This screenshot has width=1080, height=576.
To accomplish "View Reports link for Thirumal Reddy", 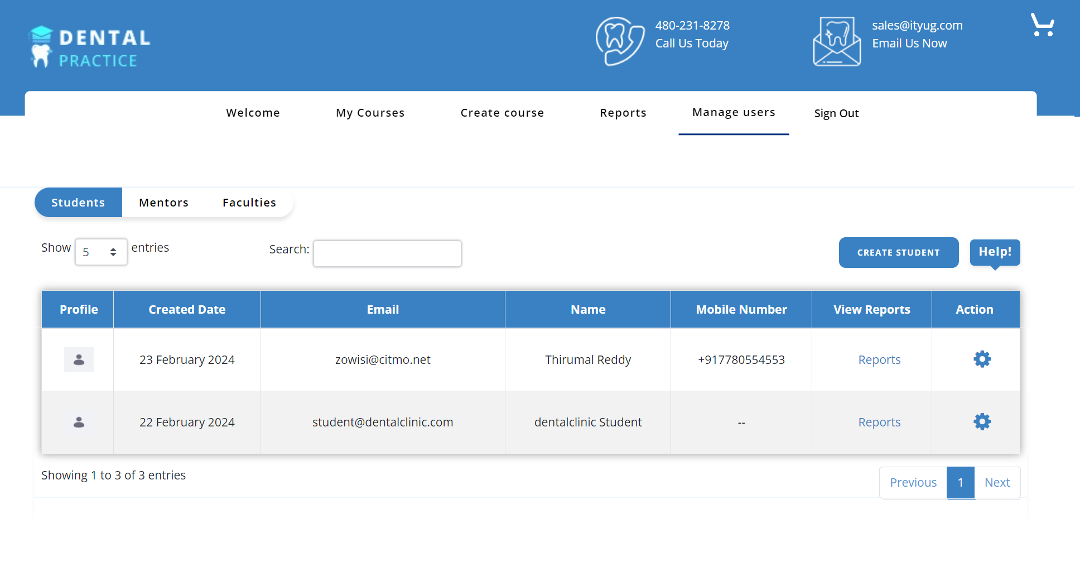I will coord(879,360).
